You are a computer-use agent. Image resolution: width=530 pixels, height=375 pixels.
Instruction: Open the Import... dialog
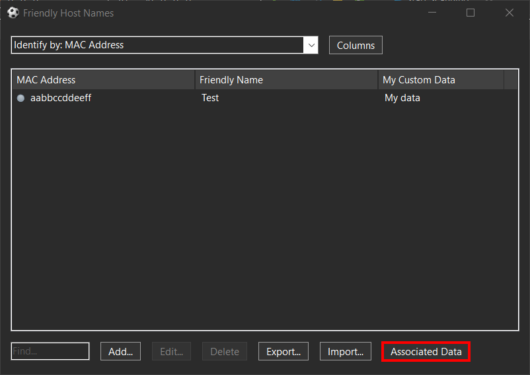pos(346,351)
